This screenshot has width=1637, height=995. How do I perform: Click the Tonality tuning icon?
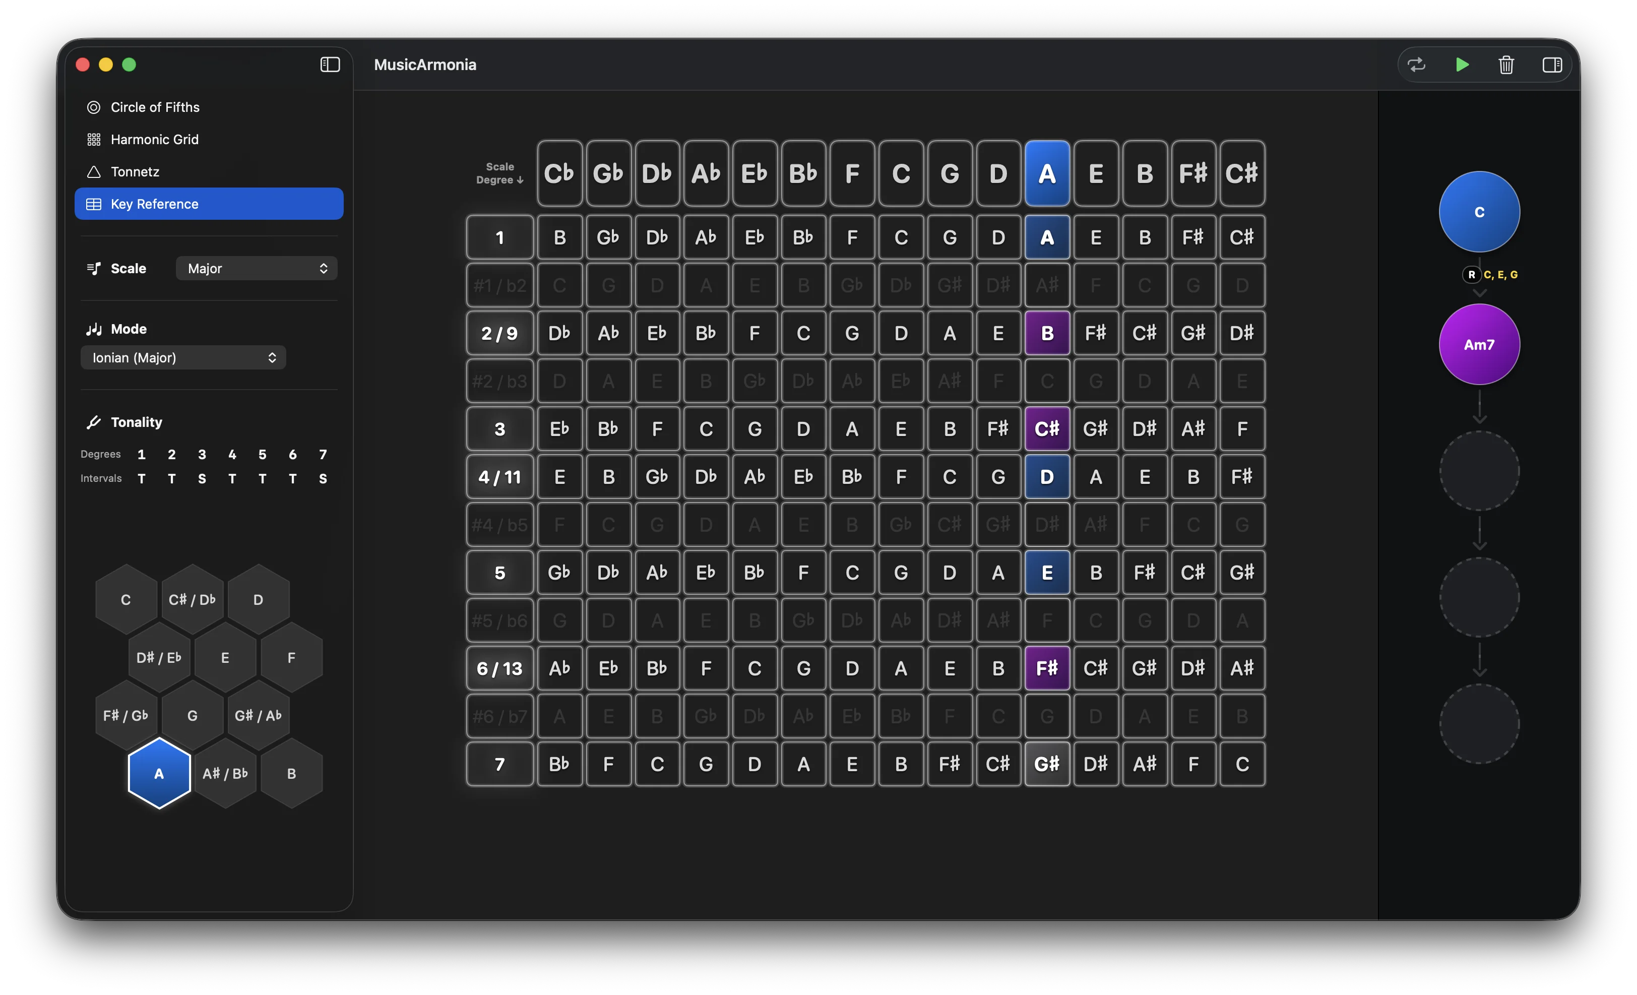click(x=94, y=422)
